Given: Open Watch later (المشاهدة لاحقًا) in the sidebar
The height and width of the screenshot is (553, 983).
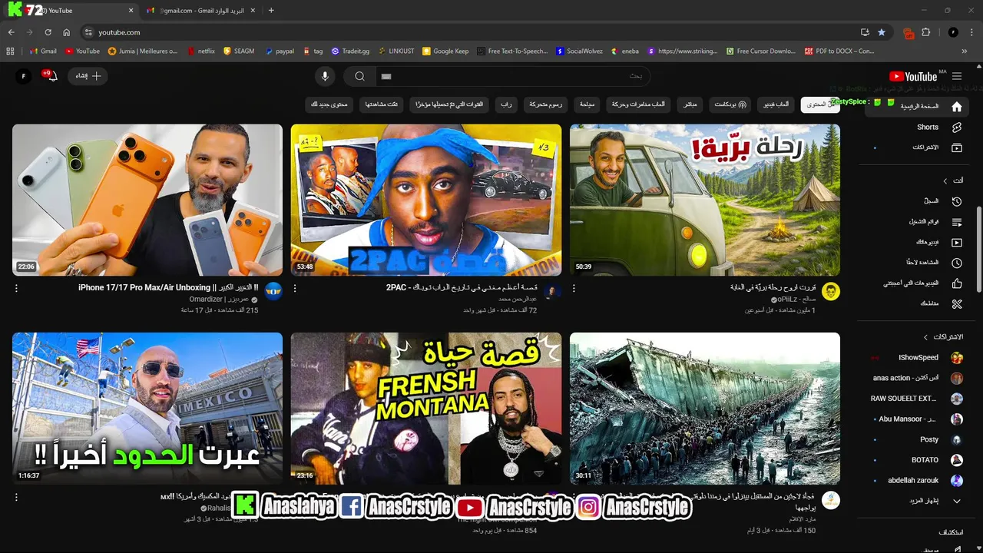Looking at the screenshot, I should pos(916,263).
